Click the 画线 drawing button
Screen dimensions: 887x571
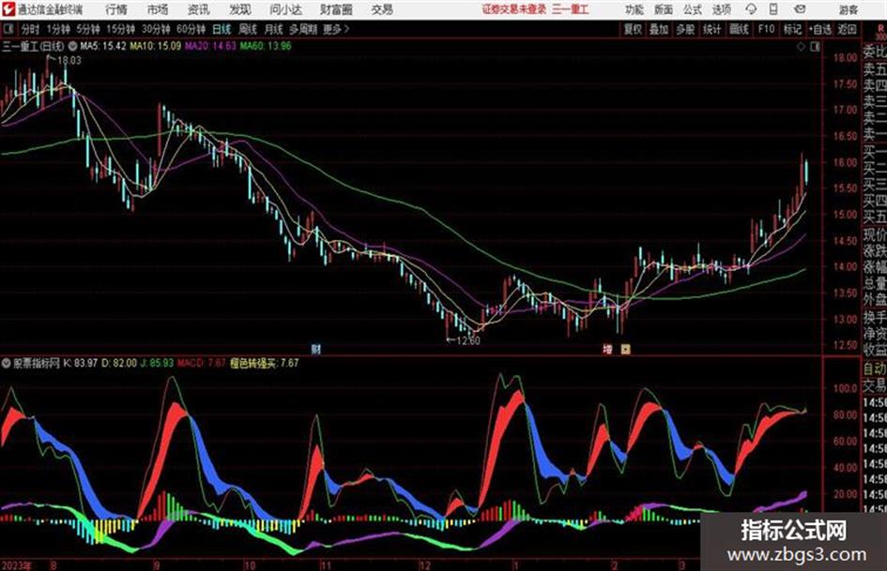coord(739,29)
